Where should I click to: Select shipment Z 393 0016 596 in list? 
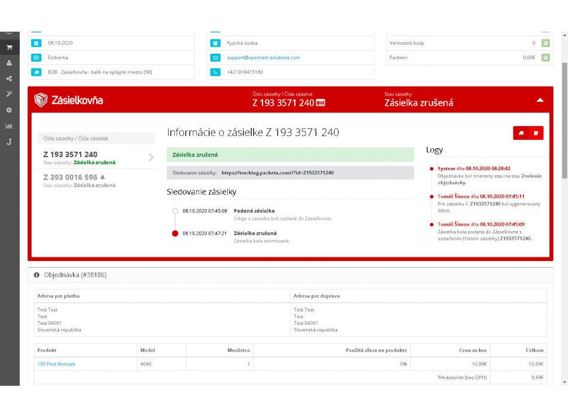(96, 180)
